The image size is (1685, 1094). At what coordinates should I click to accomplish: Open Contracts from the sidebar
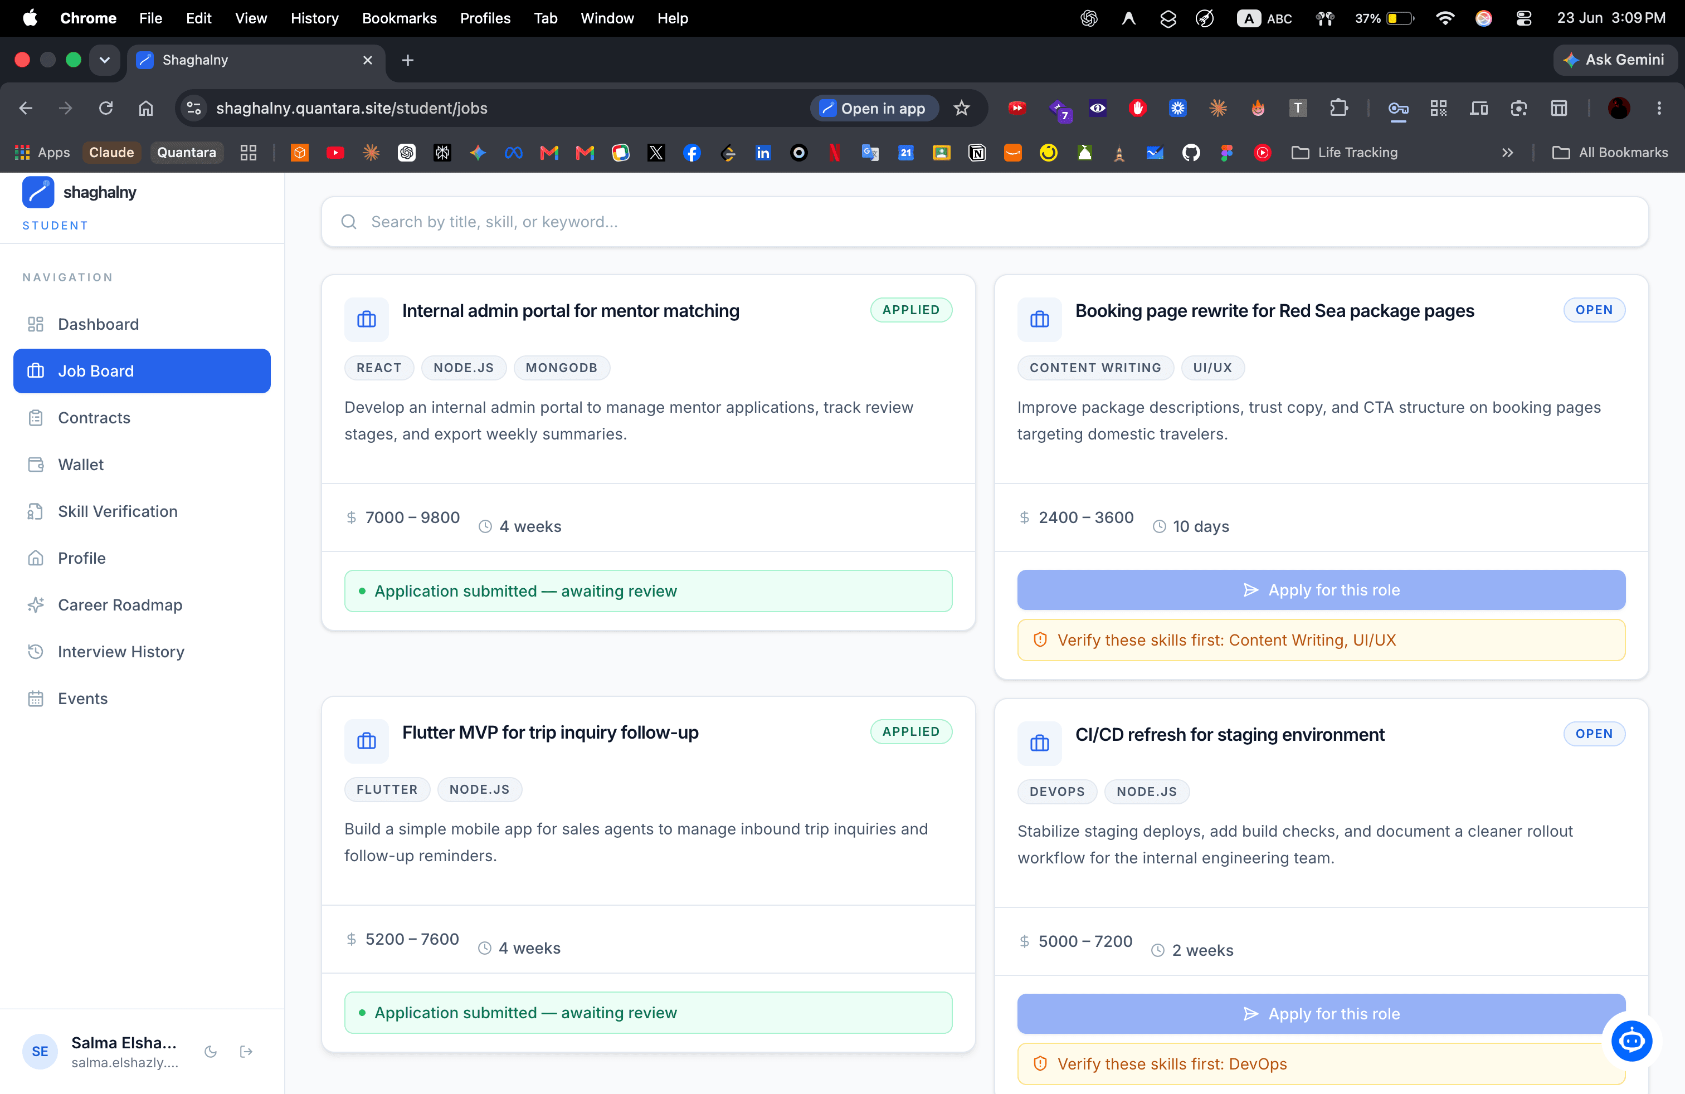142,418
